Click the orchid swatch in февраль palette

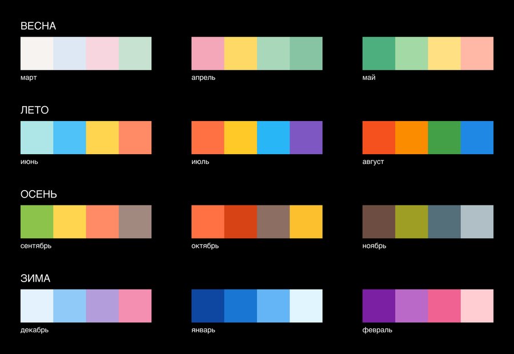pyautogui.click(x=412, y=306)
